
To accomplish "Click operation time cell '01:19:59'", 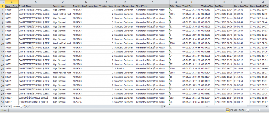I will click(242, 81).
